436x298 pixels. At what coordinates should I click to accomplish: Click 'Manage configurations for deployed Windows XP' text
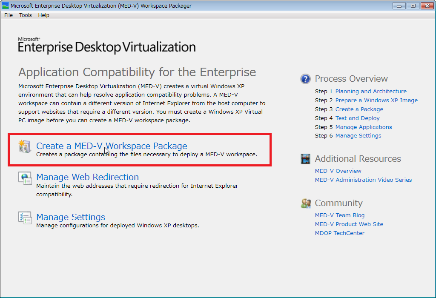tap(118, 226)
